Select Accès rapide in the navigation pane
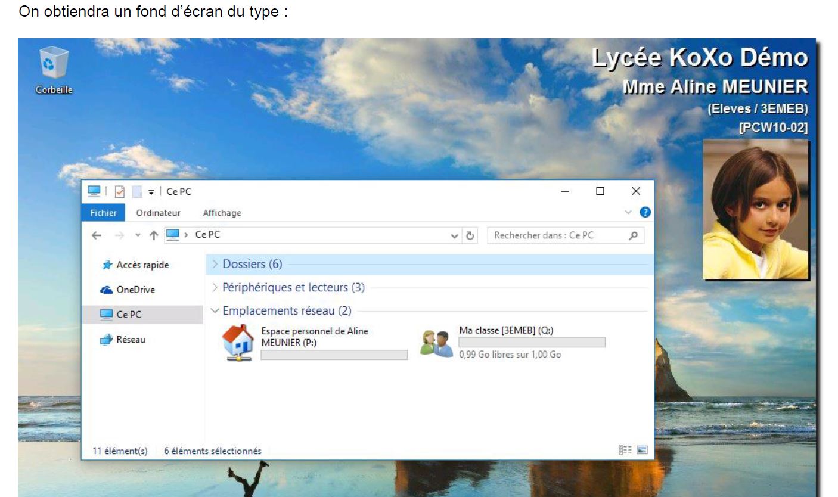 136,265
